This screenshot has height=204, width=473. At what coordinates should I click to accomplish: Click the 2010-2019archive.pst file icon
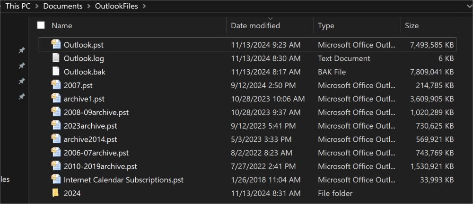[56, 166]
